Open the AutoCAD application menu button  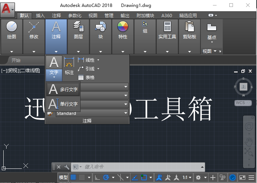click(8, 10)
